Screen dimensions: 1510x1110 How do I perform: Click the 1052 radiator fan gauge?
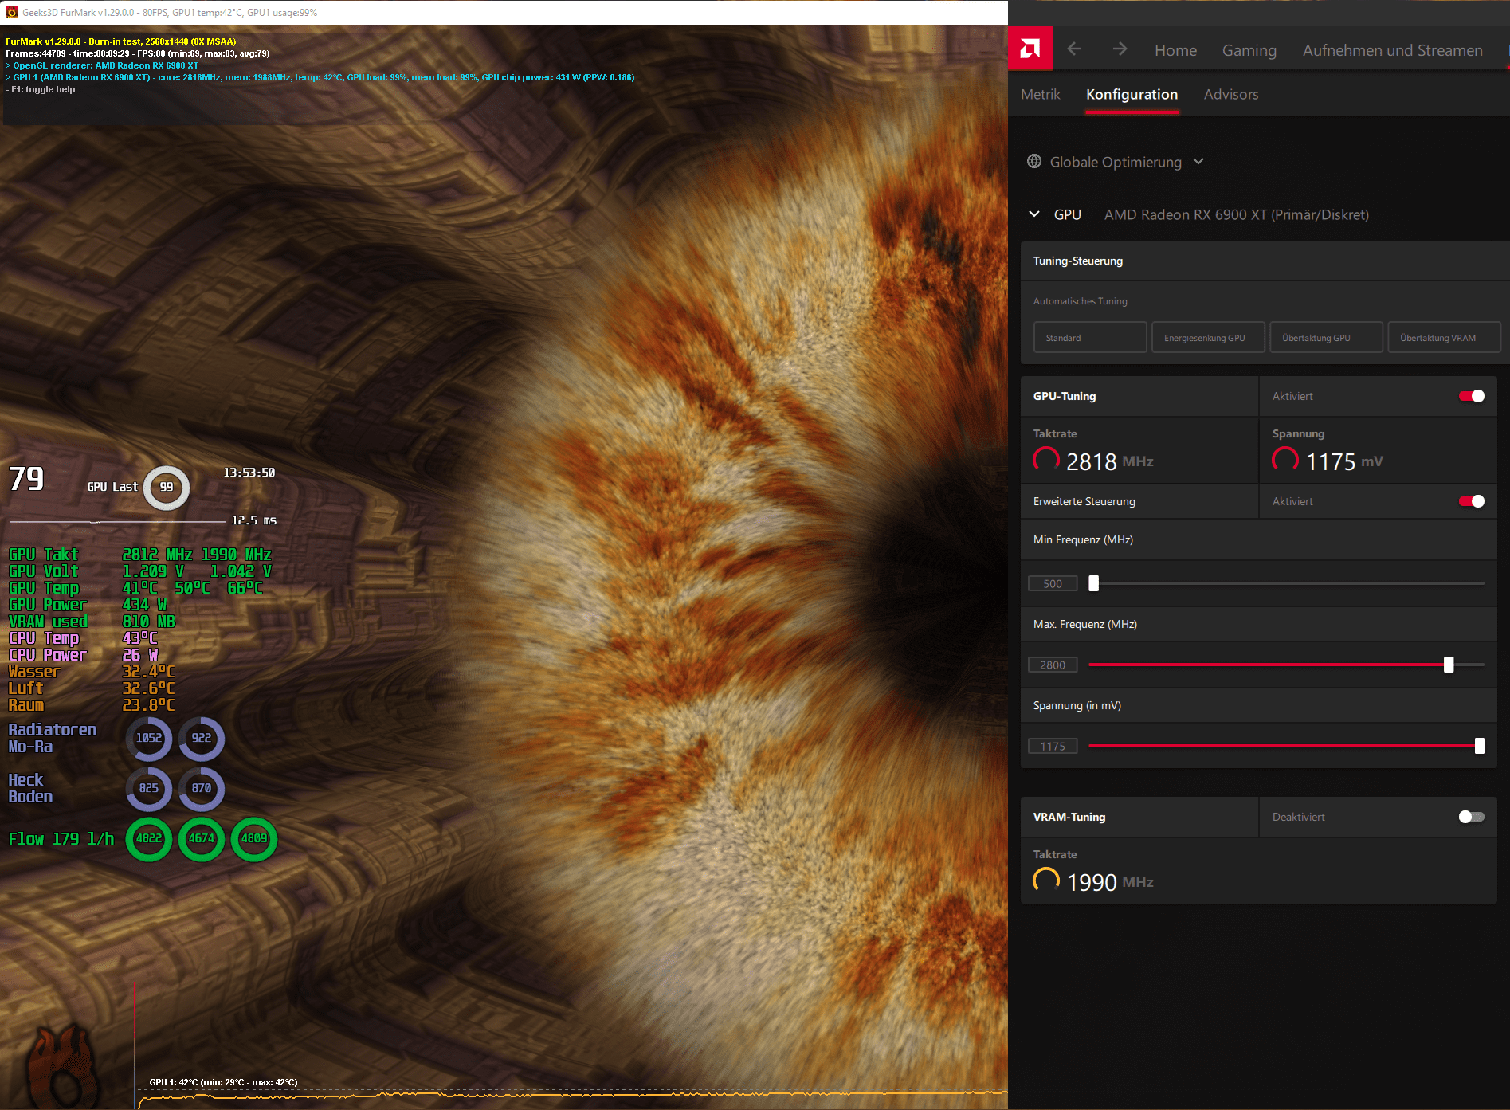149,738
